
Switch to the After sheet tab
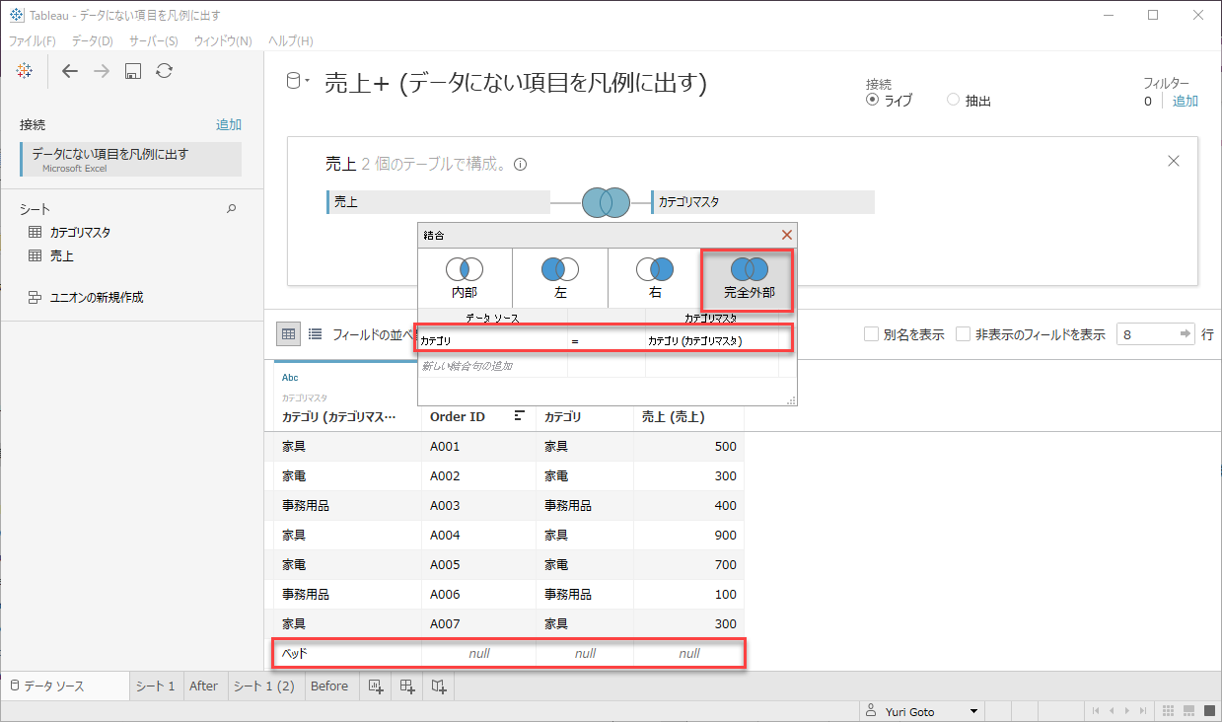click(x=204, y=686)
